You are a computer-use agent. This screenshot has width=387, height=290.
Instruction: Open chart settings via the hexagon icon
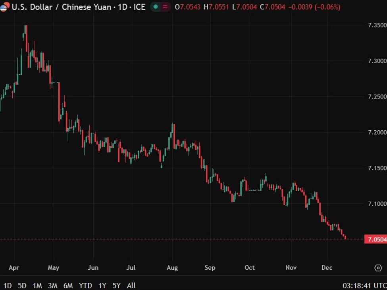(379, 268)
